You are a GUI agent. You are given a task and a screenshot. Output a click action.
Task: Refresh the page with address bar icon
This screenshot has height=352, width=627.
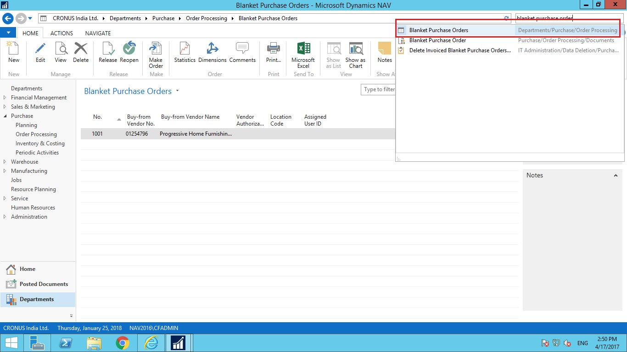[x=506, y=18]
